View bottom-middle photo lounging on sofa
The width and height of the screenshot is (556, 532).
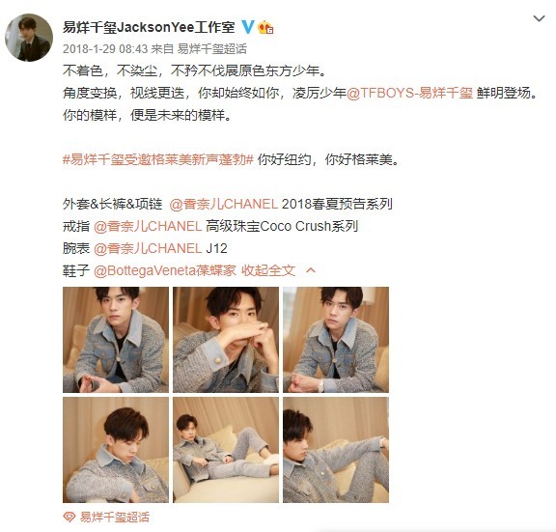226,450
